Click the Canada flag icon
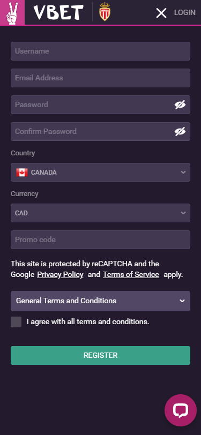 point(22,172)
